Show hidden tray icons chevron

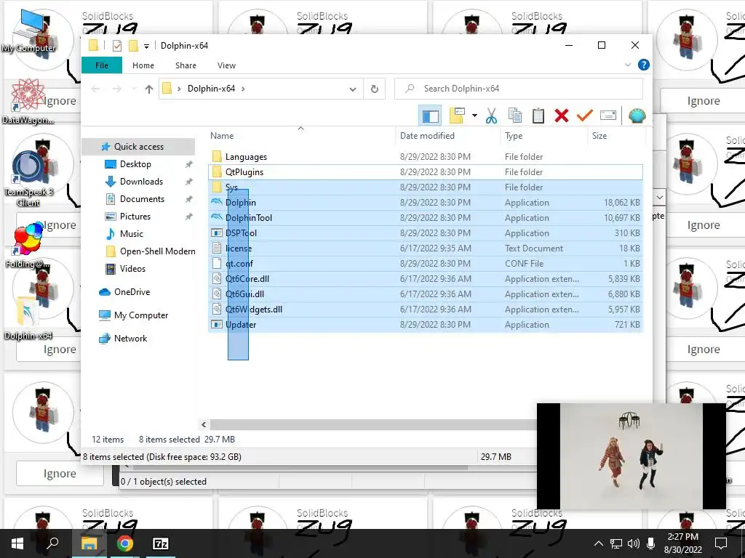pos(599,543)
